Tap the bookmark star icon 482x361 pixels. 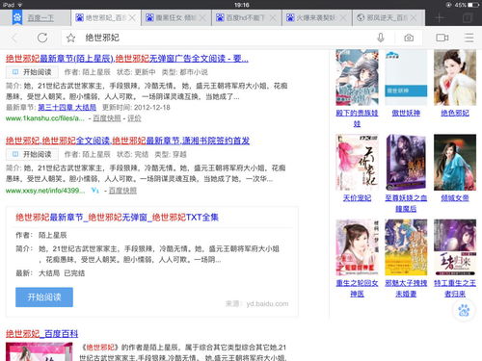tap(70, 38)
